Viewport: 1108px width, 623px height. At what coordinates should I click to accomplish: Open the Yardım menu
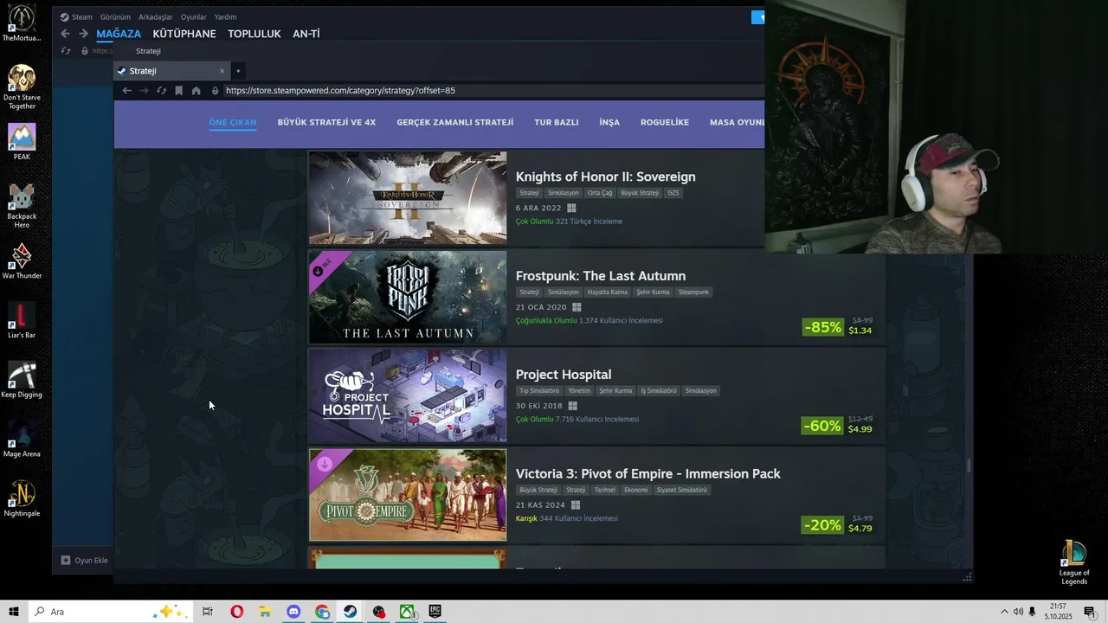pos(225,16)
